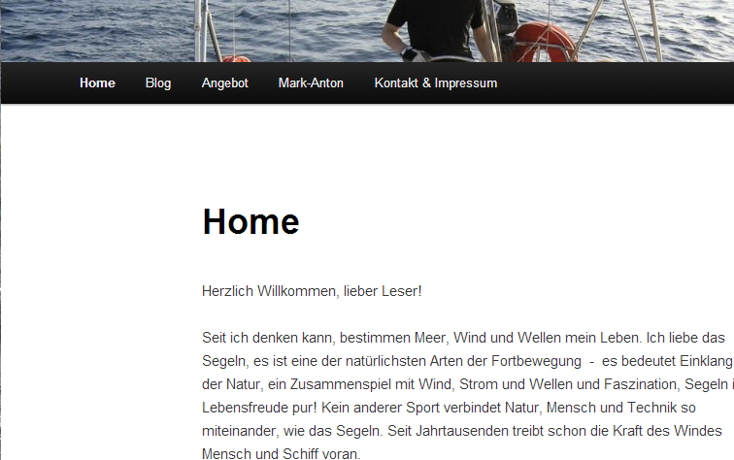Viewport: 734px width, 460px height.
Task: Click the large Home page heading
Action: click(x=250, y=222)
